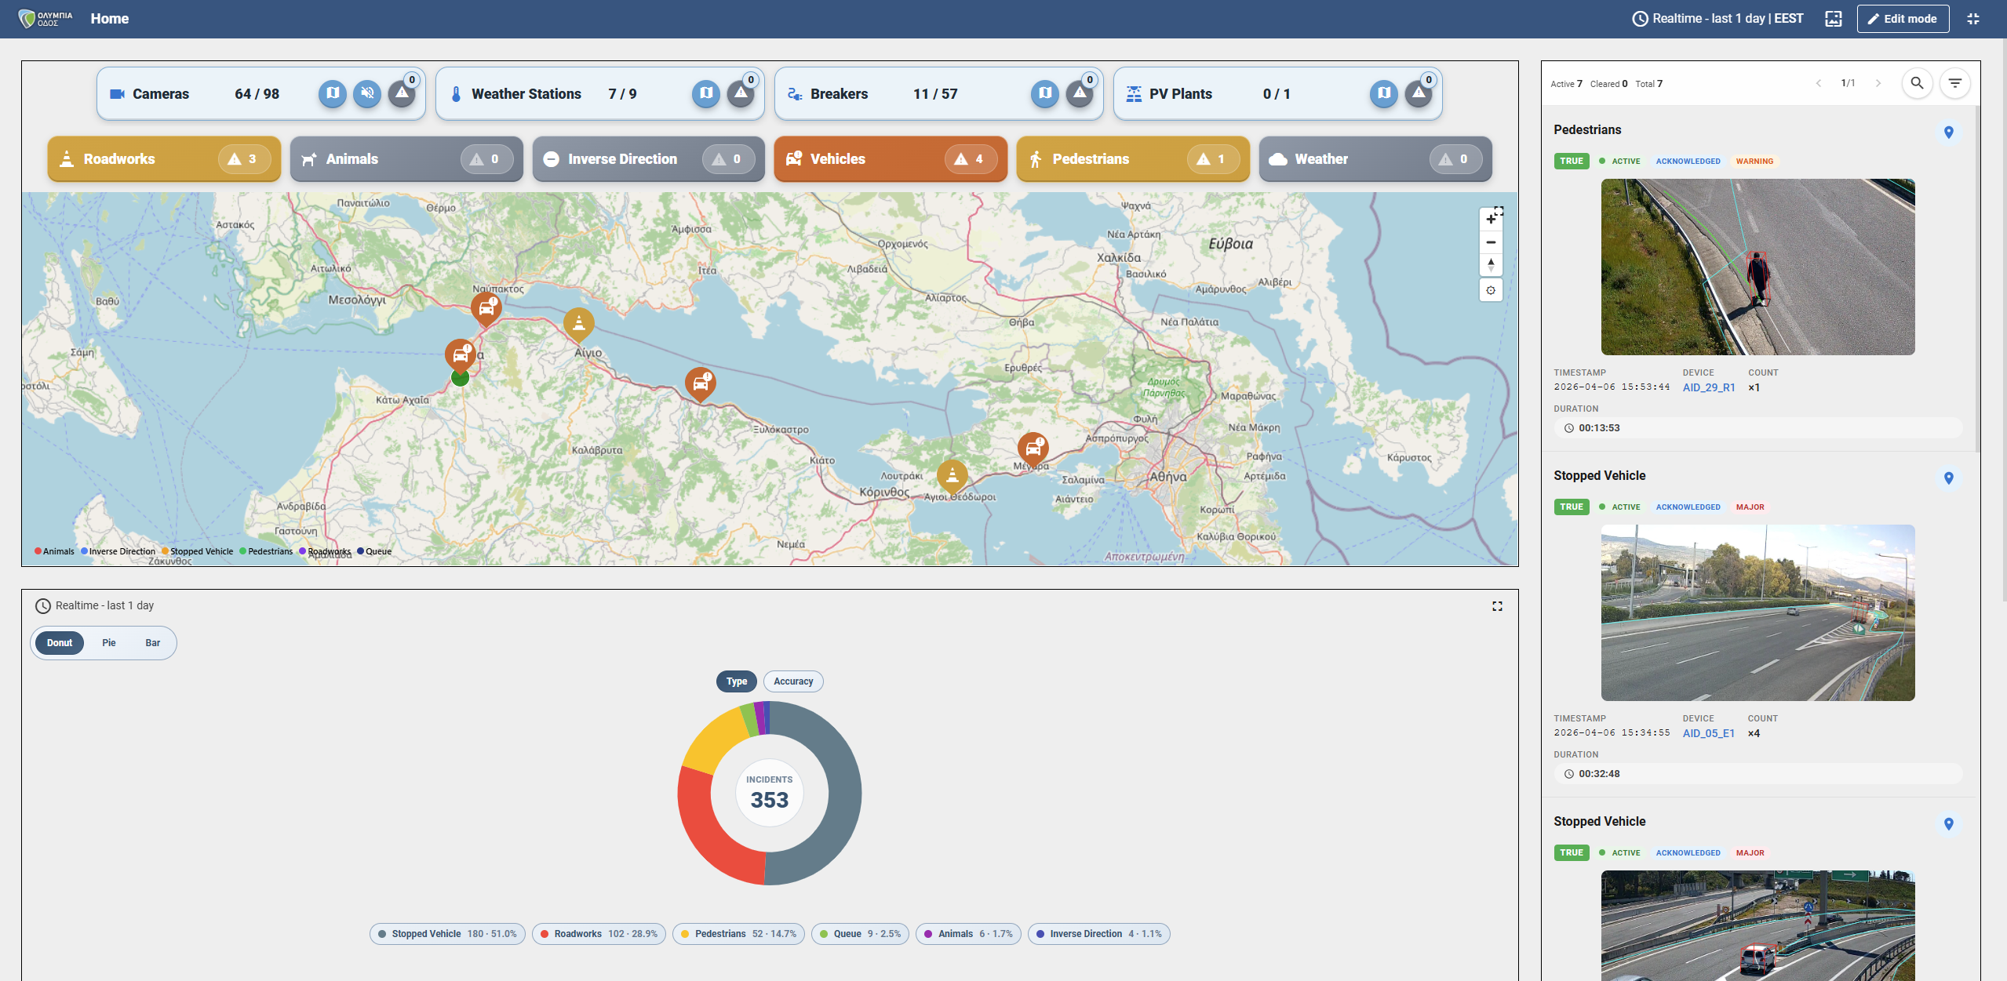Navigate to next incident page with right chevron
This screenshot has height=981, width=2007.
click(1879, 83)
